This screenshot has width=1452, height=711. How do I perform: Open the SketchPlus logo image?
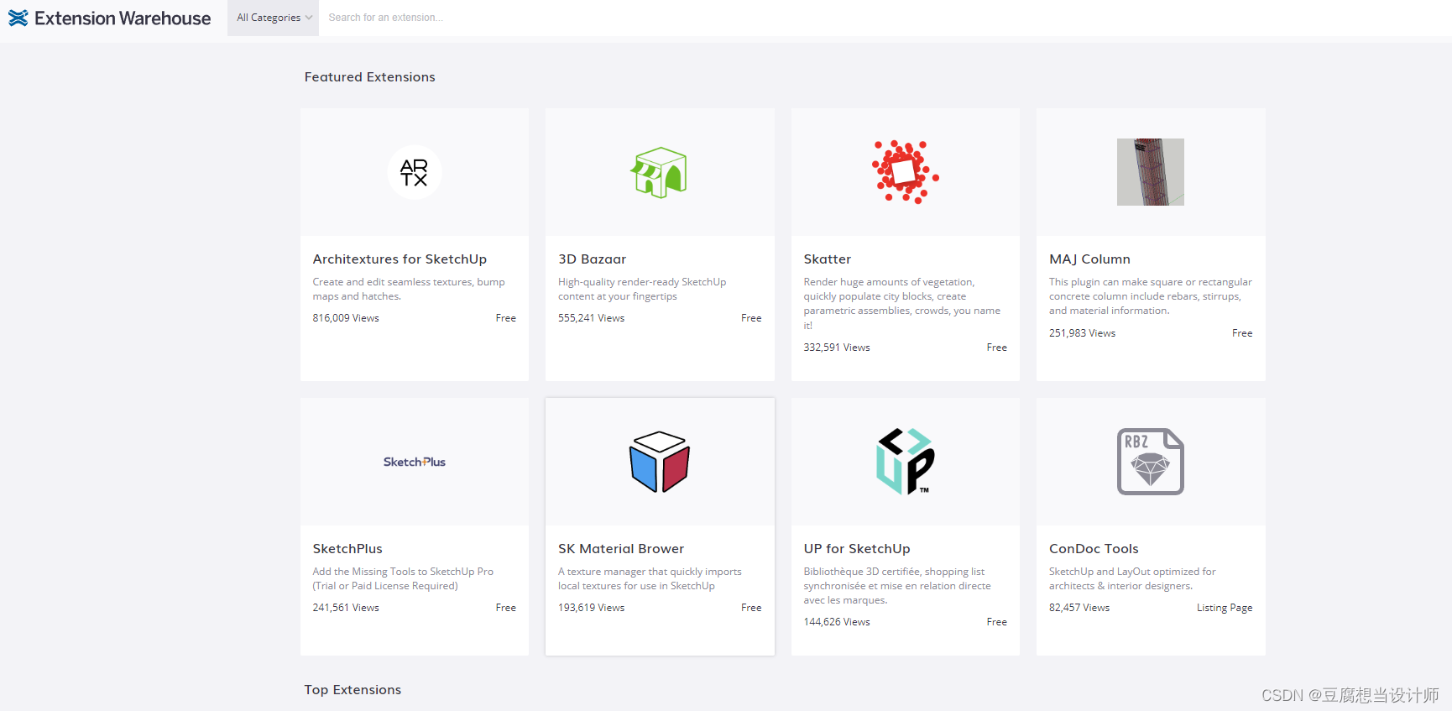[x=415, y=462]
